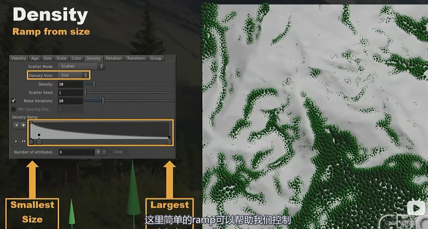Click the Relax Iterations value field

coord(71,101)
